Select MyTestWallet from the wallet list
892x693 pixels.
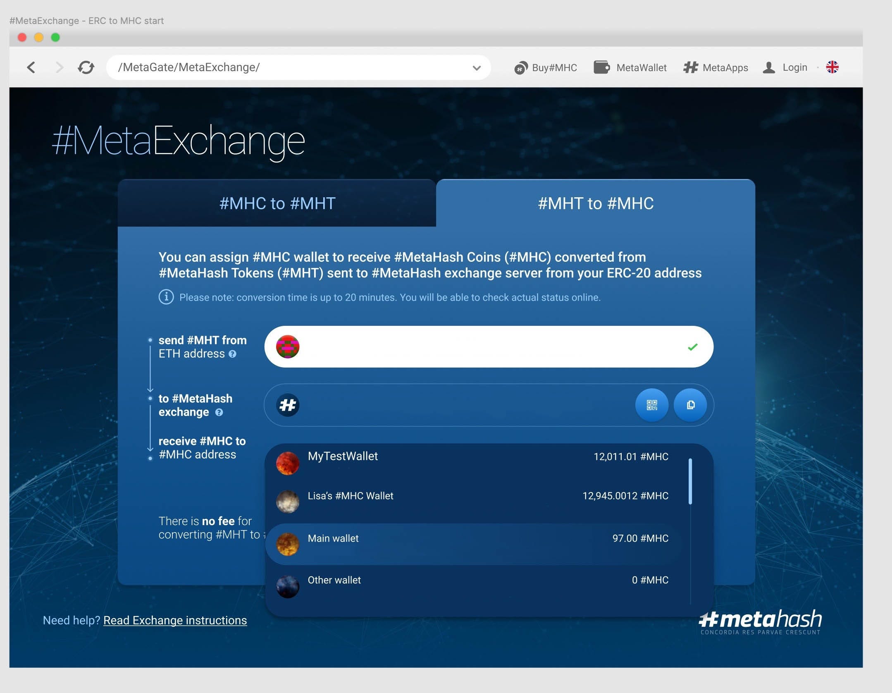click(473, 463)
